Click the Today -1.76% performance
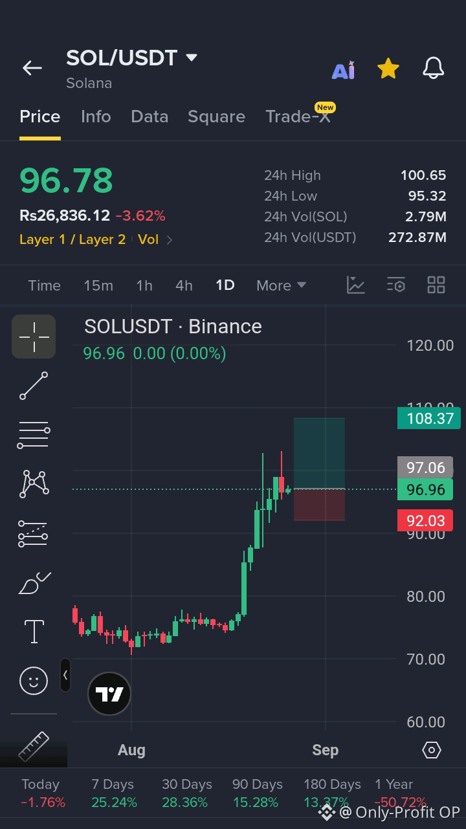Viewport: 466px width, 829px height. click(x=43, y=793)
